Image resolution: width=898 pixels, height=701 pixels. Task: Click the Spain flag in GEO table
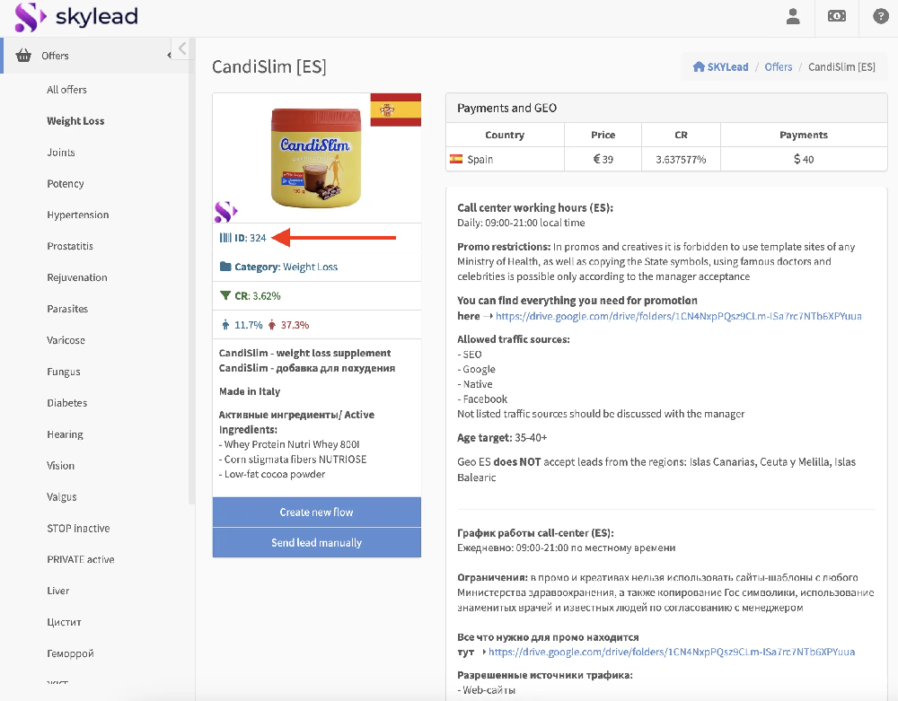tap(456, 159)
